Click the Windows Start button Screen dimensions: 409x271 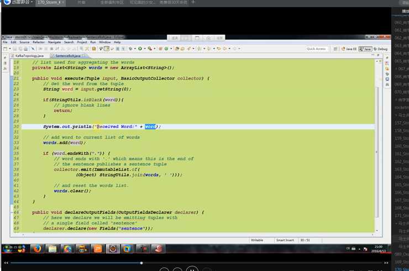click(x=8, y=248)
